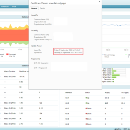Click the 161.5K real-time value
Viewport: 130px width, 130px height.
pyautogui.click(x=22, y=77)
